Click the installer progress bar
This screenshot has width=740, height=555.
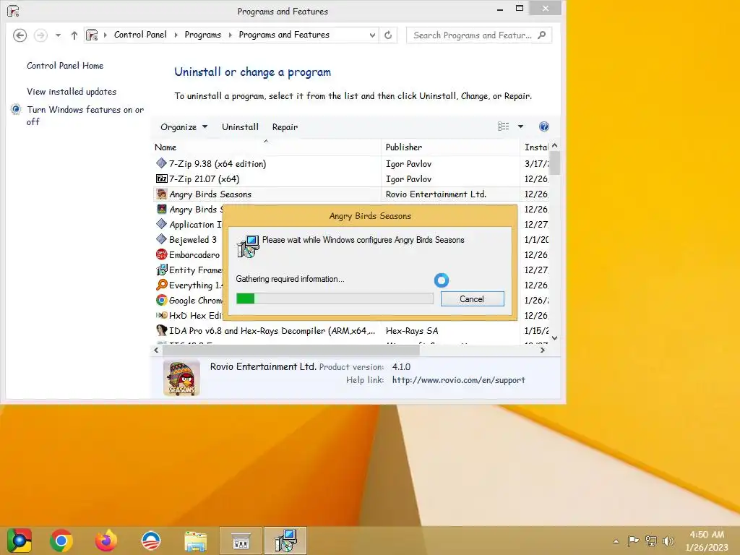[335, 298]
